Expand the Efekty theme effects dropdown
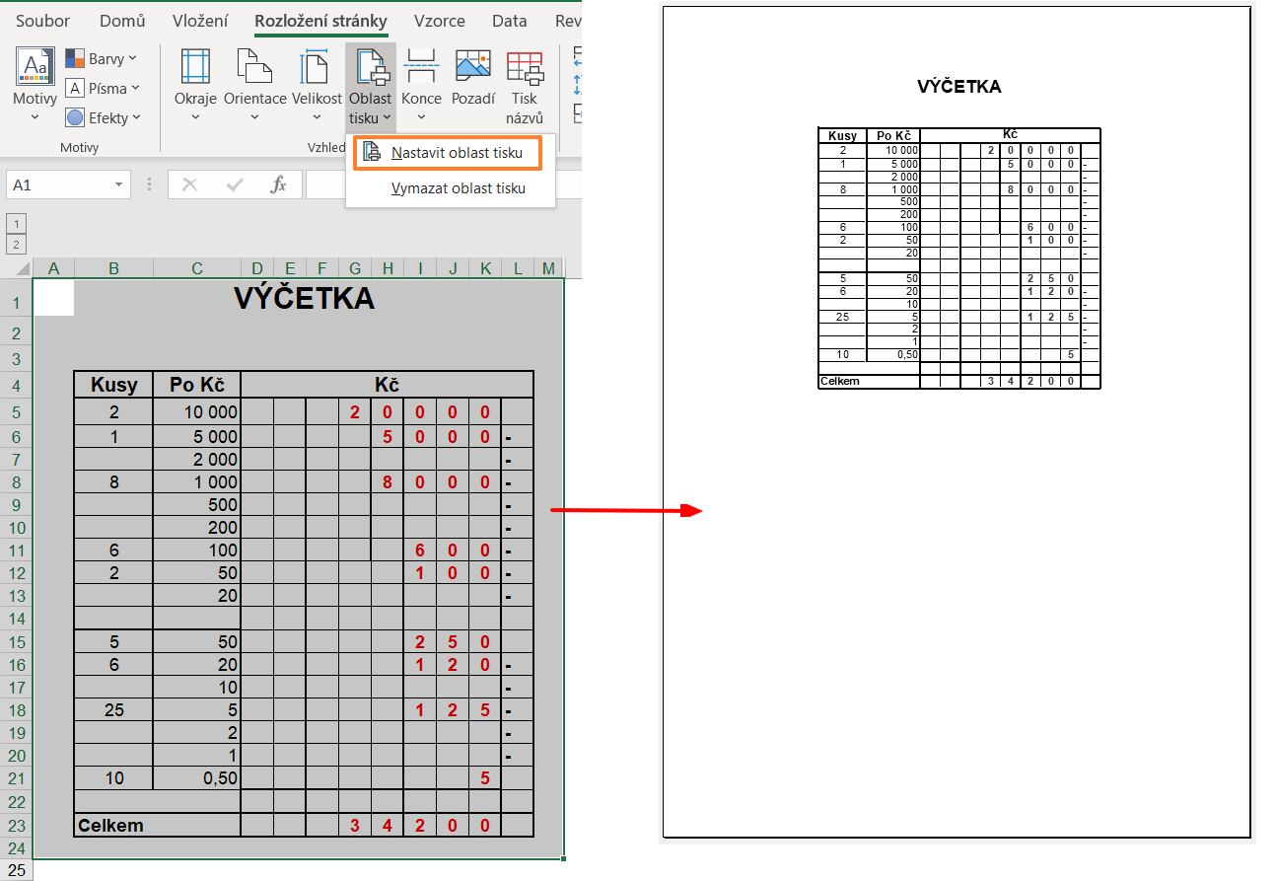This screenshot has width=1277, height=881. (103, 117)
